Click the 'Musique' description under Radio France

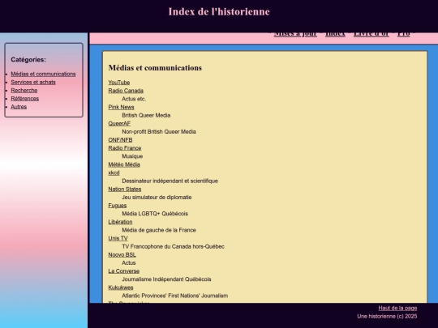pos(132,156)
